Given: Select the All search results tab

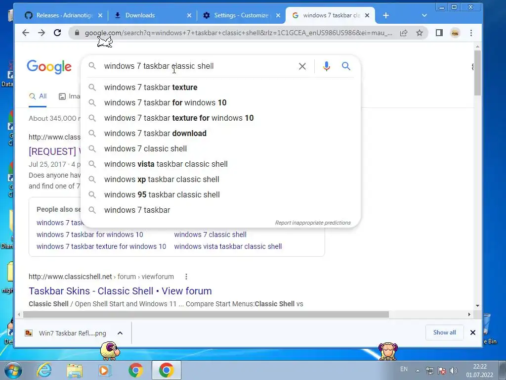Looking at the screenshot, I should (38, 96).
